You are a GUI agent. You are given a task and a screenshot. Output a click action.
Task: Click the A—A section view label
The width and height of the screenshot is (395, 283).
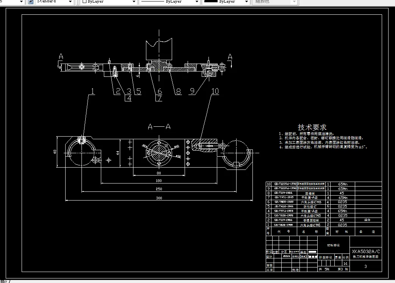tap(159, 127)
